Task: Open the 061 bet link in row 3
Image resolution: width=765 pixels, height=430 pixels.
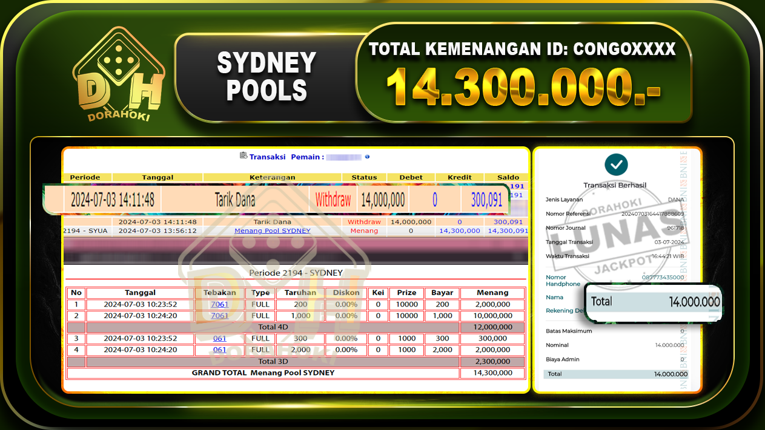Action: (219, 339)
